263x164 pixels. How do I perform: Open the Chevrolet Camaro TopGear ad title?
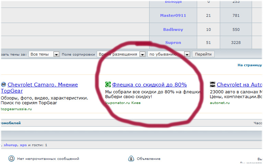43,85
